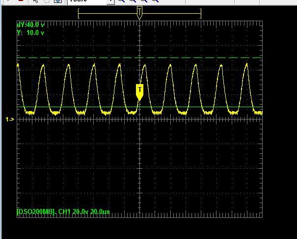
Task: Click the pointer arrow tool in the toolbar
Action: pyautogui.click(x=35, y=1)
